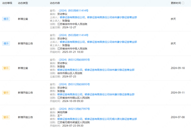Click 警示 badge in the 2024-09-11 row
Image resolution: width=191 pixels, height=128 pixels.
[x=6, y=93]
